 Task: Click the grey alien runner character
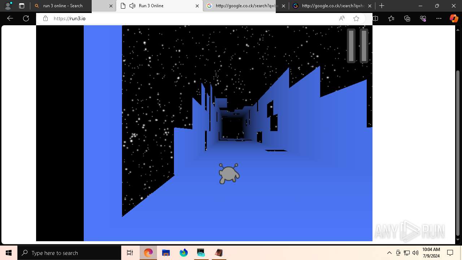[229, 174]
